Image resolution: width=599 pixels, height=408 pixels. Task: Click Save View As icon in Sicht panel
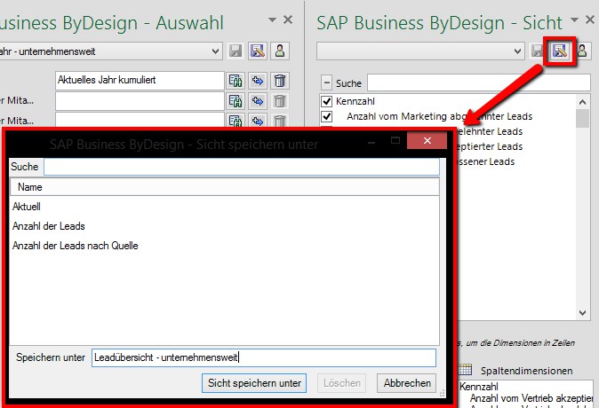[561, 51]
